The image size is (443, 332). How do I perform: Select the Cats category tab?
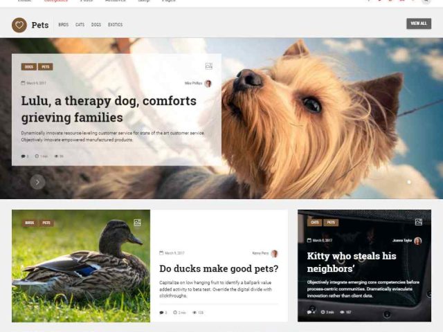80,25
